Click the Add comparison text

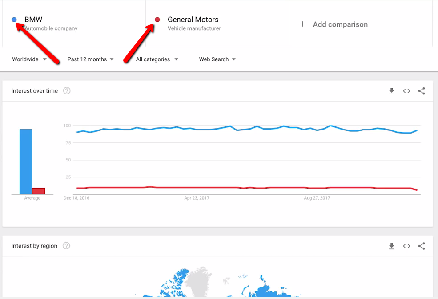[x=340, y=24]
